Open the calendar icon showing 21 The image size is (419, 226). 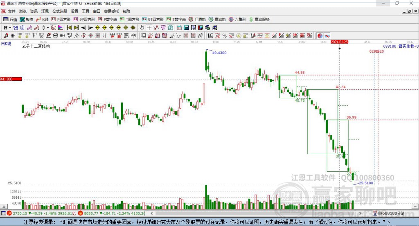(x=179, y=28)
